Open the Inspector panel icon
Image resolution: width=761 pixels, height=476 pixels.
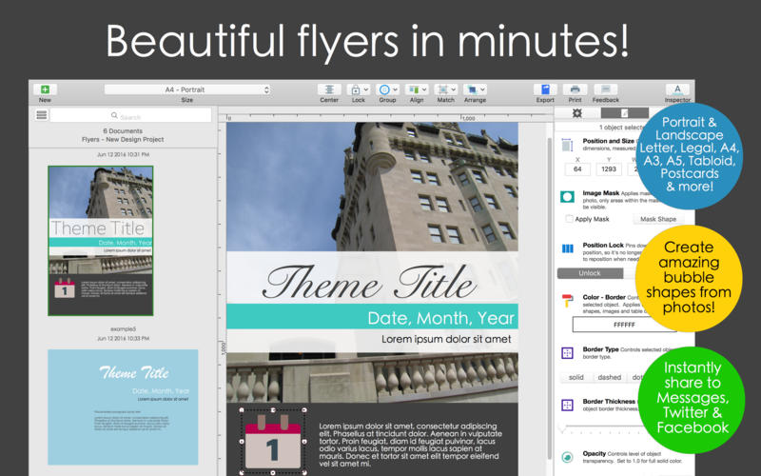coord(677,89)
